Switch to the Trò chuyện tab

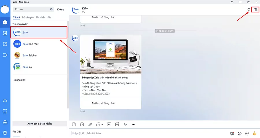pyautogui.click(x=28, y=17)
